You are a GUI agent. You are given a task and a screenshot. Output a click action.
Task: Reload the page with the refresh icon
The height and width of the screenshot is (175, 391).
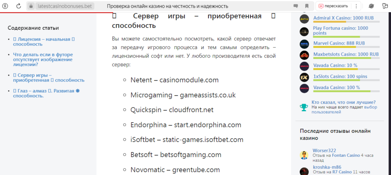tap(19, 6)
